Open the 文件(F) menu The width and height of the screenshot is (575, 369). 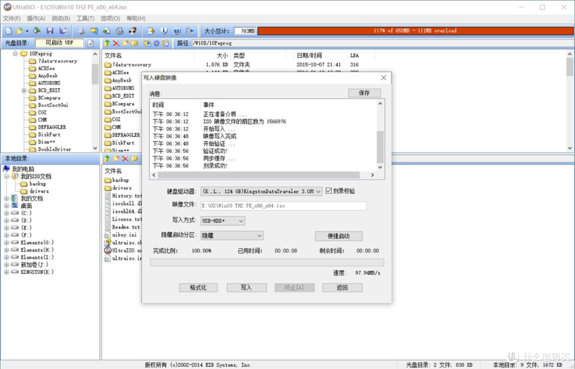pos(11,18)
